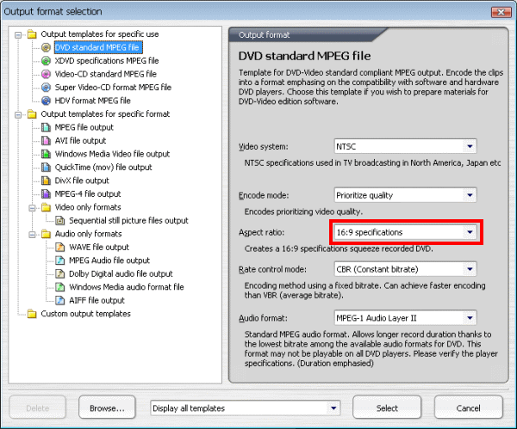Choose Dolby Digital audio file output
The image size is (517, 429).
[121, 273]
